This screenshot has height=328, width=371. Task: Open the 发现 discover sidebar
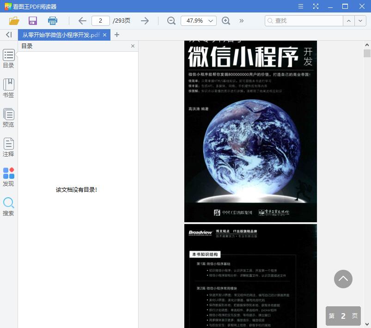click(x=8, y=177)
